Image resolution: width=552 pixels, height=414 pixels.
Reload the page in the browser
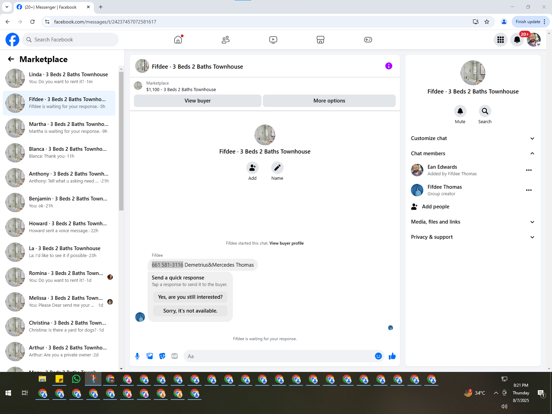(32, 22)
